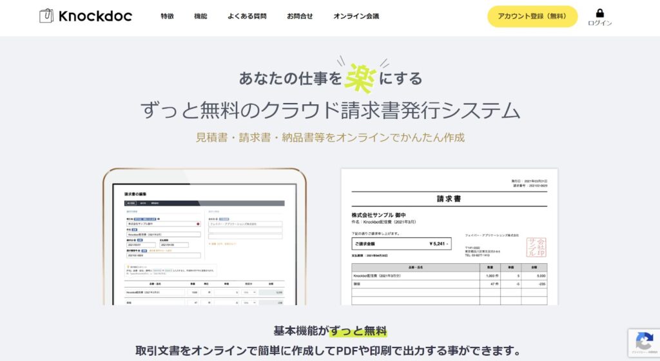Click the reCAPTCHA badge icon
Image resolution: width=660 pixels, height=361 pixels.
pos(643,341)
